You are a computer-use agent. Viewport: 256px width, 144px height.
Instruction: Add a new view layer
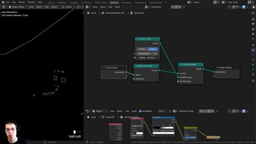pos(249,2)
